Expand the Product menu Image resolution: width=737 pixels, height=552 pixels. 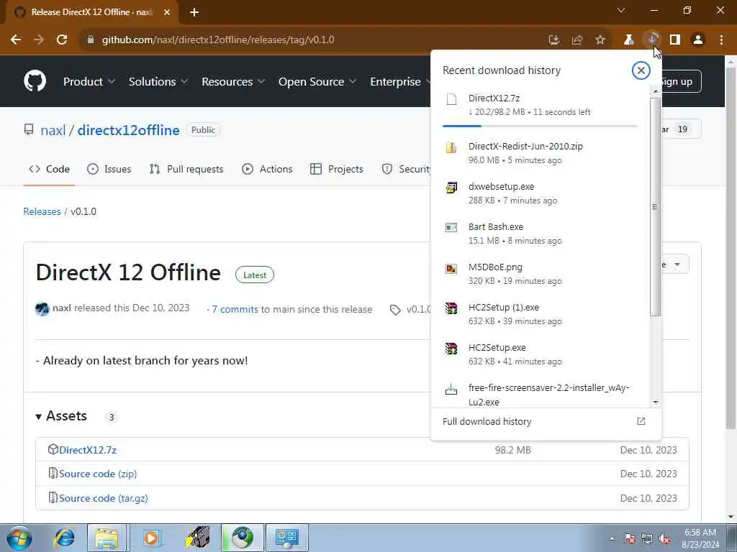[x=89, y=82]
